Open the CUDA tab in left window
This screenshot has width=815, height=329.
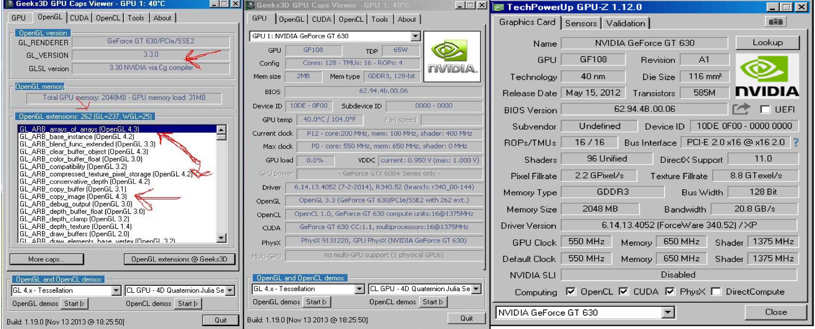pos(79,18)
